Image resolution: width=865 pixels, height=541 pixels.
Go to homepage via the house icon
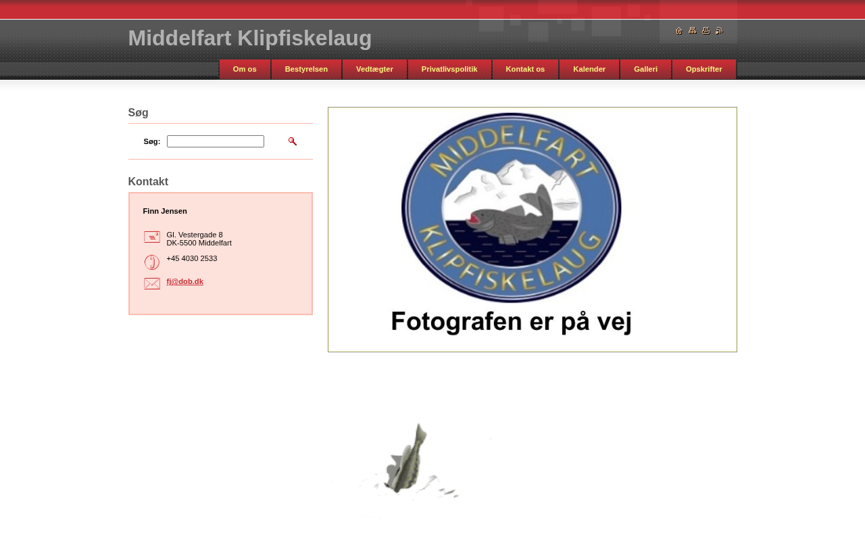tap(679, 30)
